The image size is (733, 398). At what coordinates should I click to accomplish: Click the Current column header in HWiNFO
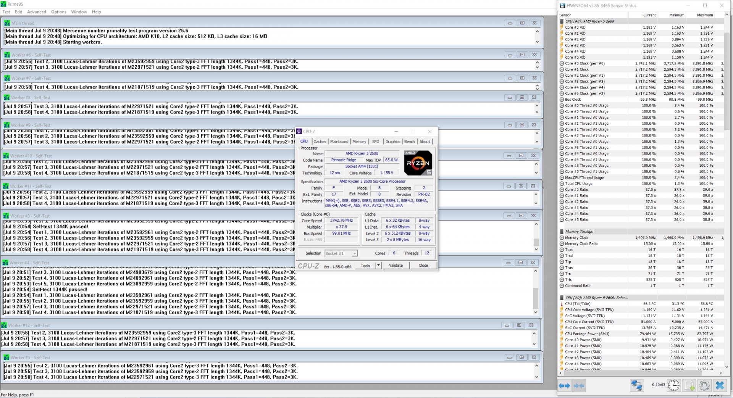649,15
